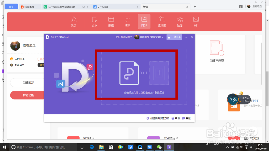Open the 我的 (My) star icon
Viewport: 269px width, 151px height.
click(x=74, y=22)
